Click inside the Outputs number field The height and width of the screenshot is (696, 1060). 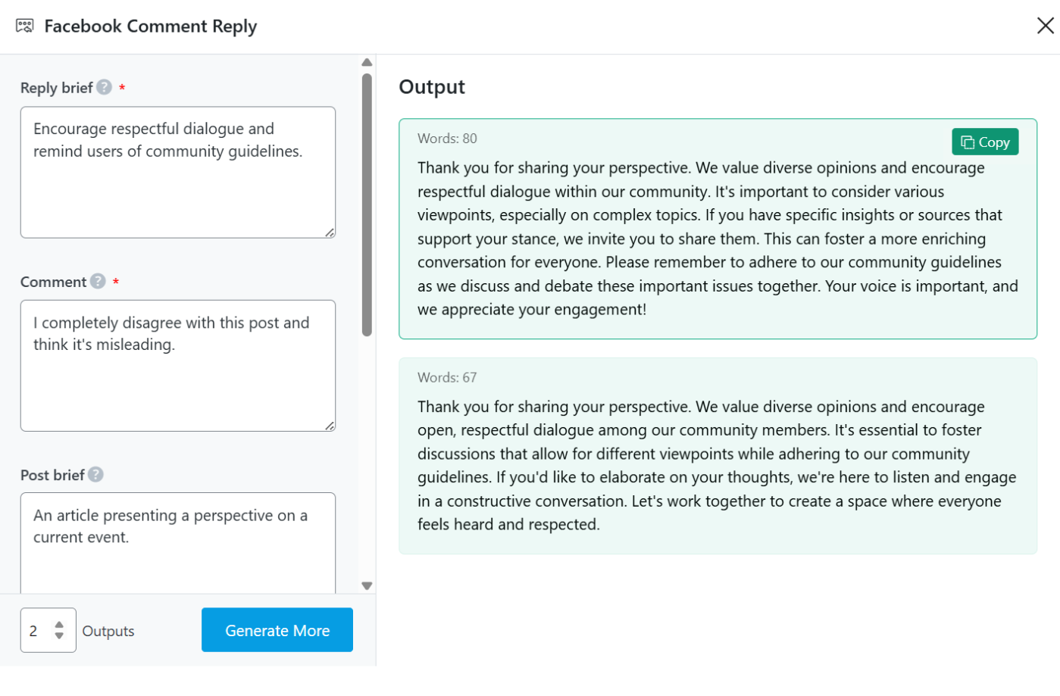36,631
